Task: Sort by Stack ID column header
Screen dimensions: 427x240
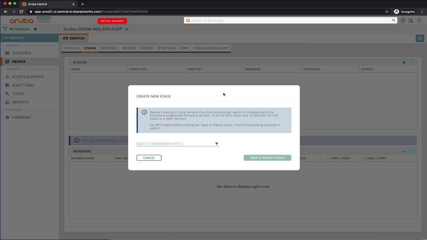Action: click(x=194, y=69)
